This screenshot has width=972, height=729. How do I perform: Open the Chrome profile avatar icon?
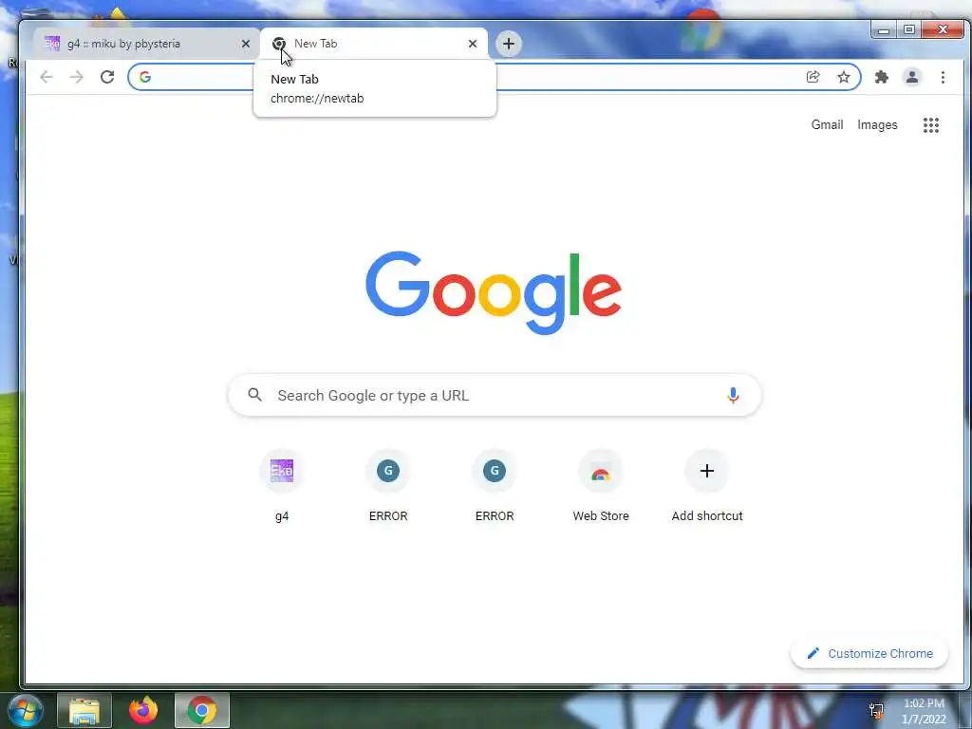click(912, 77)
